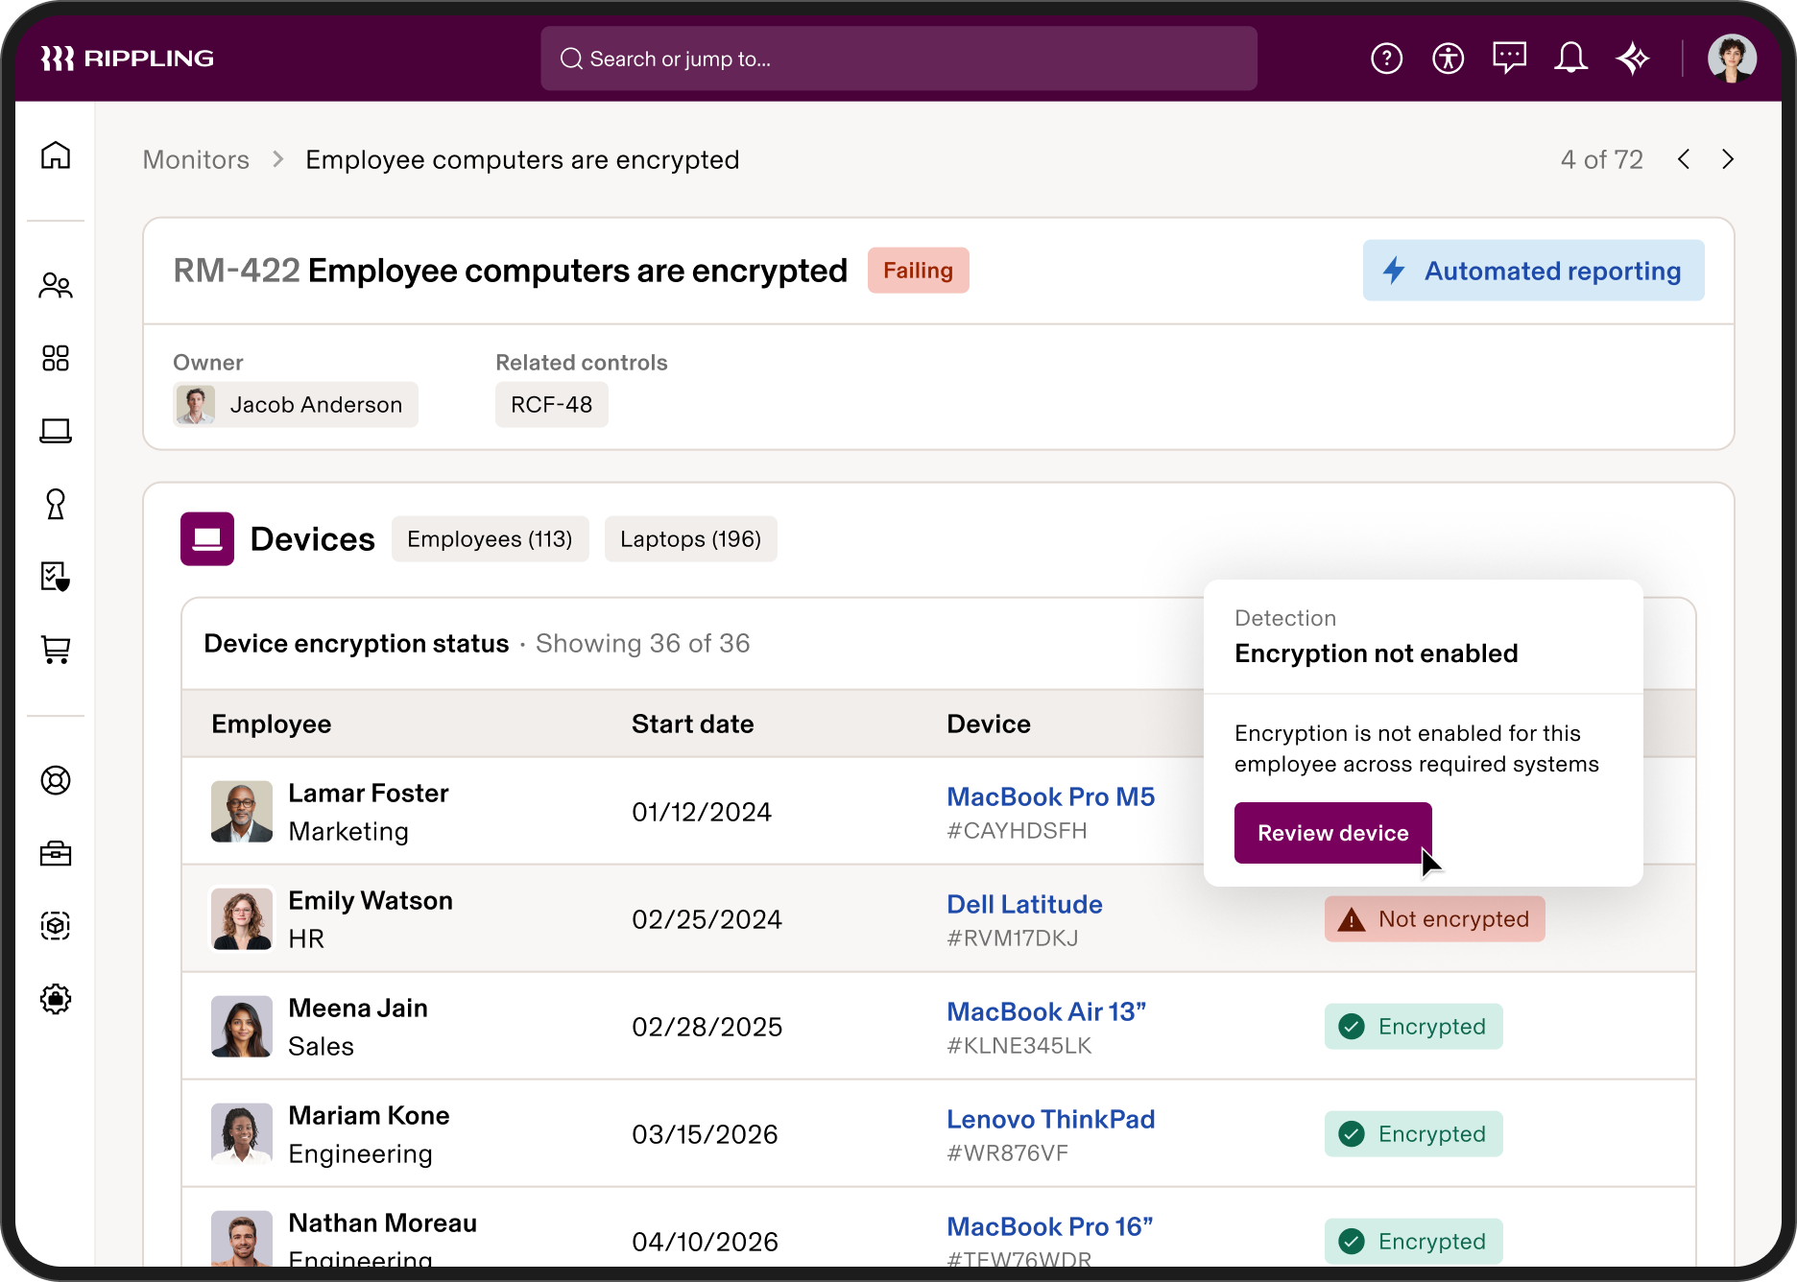Open the accessibility icon in the header
The height and width of the screenshot is (1282, 1797).
tap(1449, 58)
